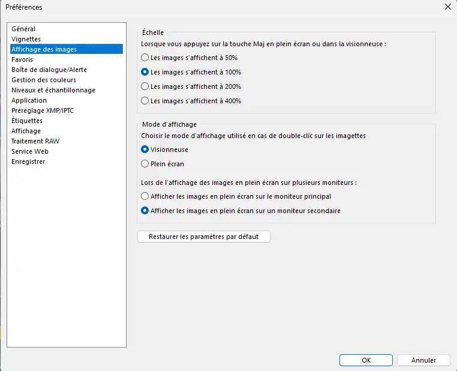Viewport: 457px width, 371px height.
Task: Open 'Gestion des couleurs' preferences
Action: click(x=44, y=80)
